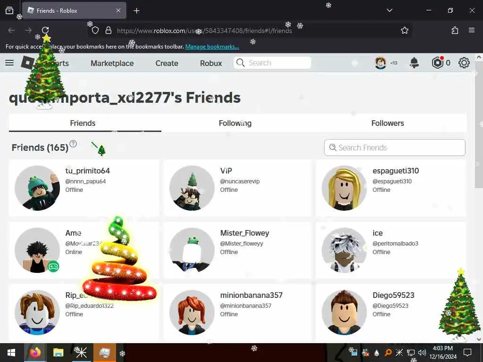Open Firefox from the taskbar
The height and width of the screenshot is (362, 483).
pos(35,353)
